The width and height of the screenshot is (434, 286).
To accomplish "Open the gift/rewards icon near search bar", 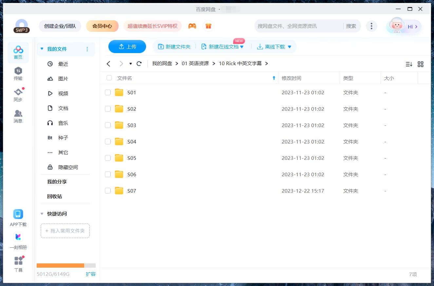I will pyautogui.click(x=209, y=25).
